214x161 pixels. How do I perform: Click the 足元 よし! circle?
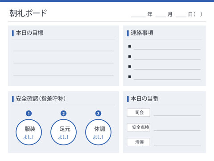pyautogui.click(x=63, y=132)
